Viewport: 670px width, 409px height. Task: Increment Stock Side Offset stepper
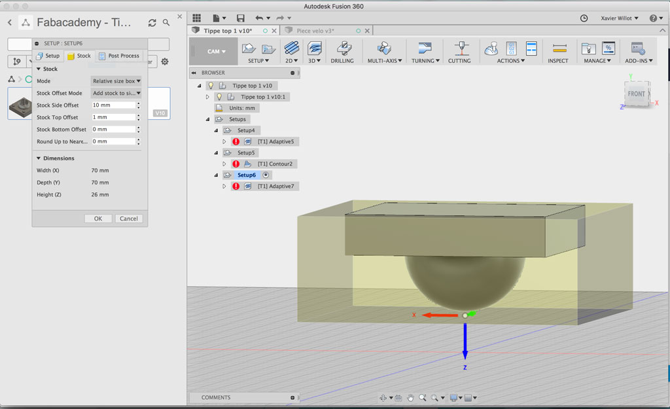point(139,103)
